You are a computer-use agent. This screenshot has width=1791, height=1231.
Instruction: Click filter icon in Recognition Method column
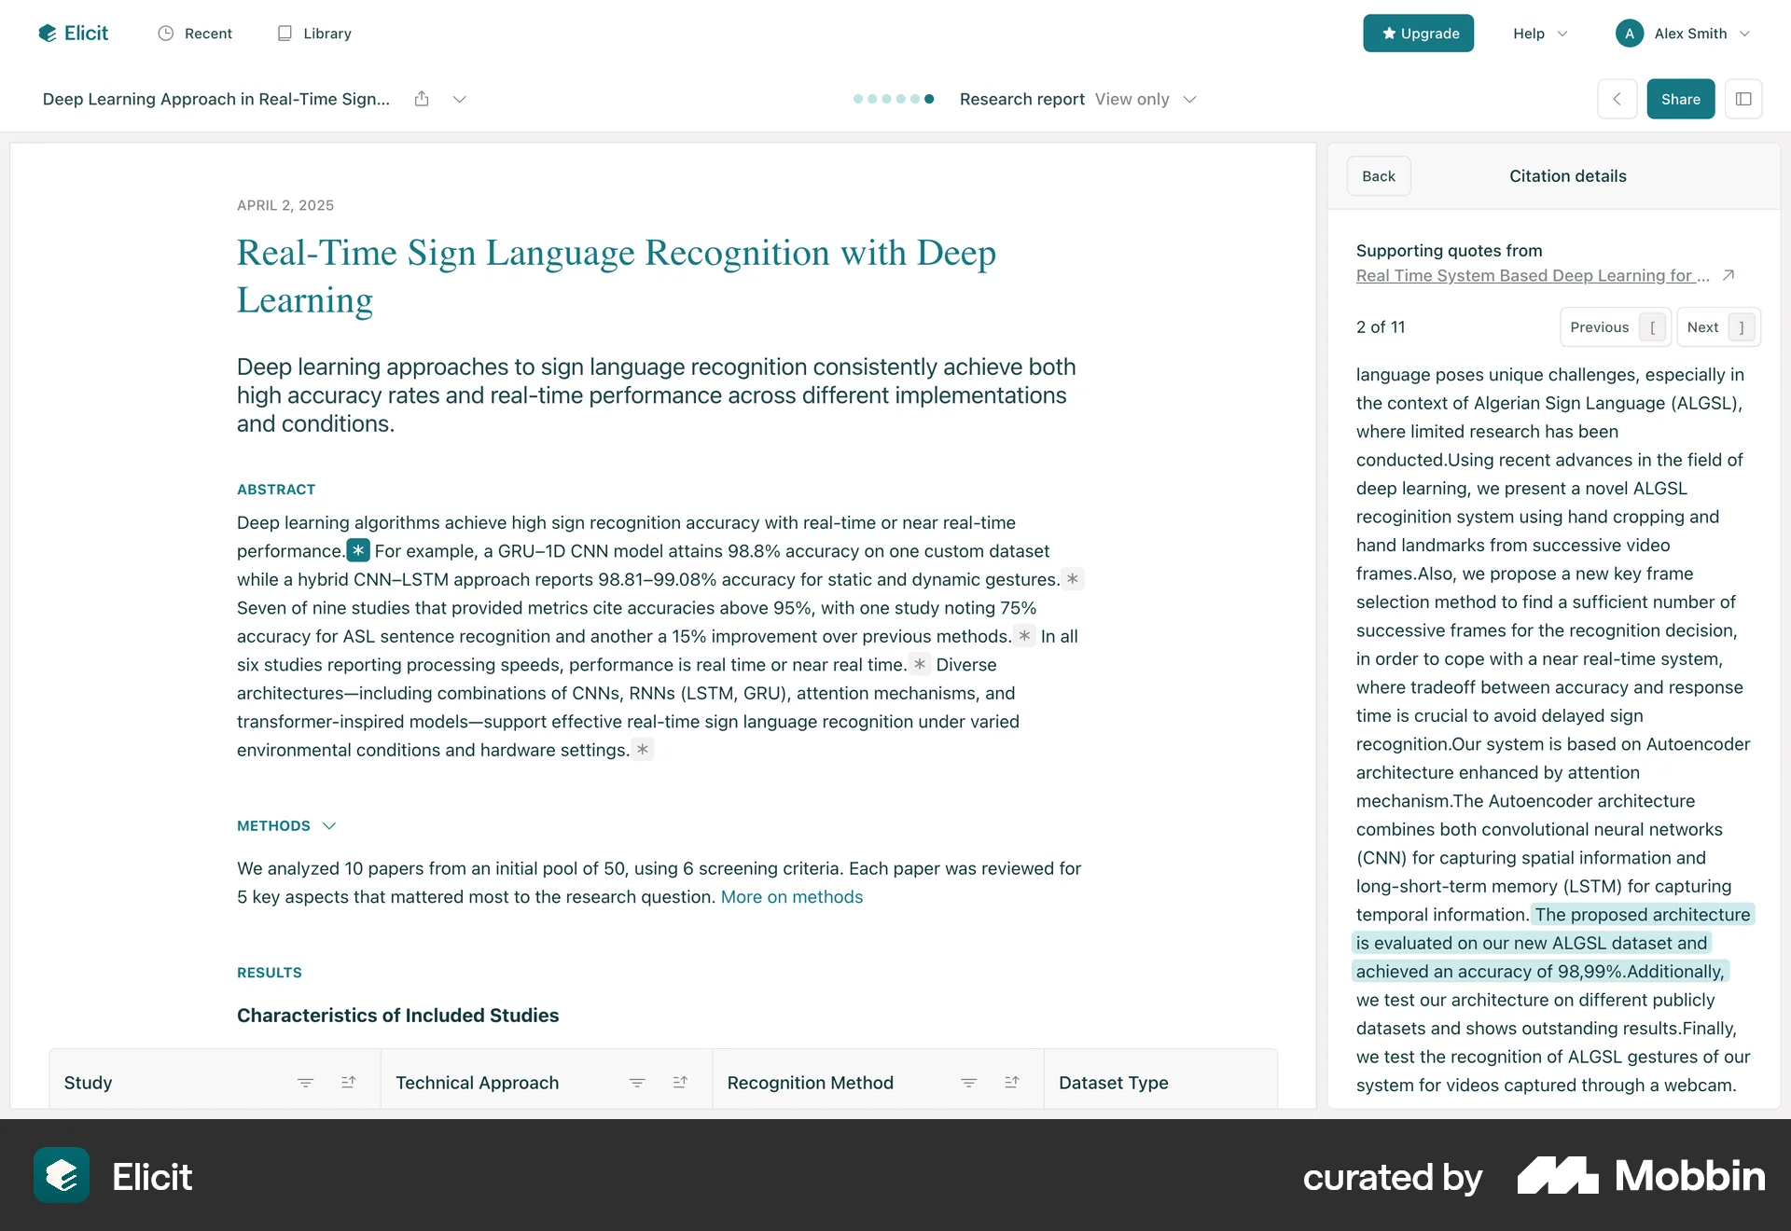[x=968, y=1083]
